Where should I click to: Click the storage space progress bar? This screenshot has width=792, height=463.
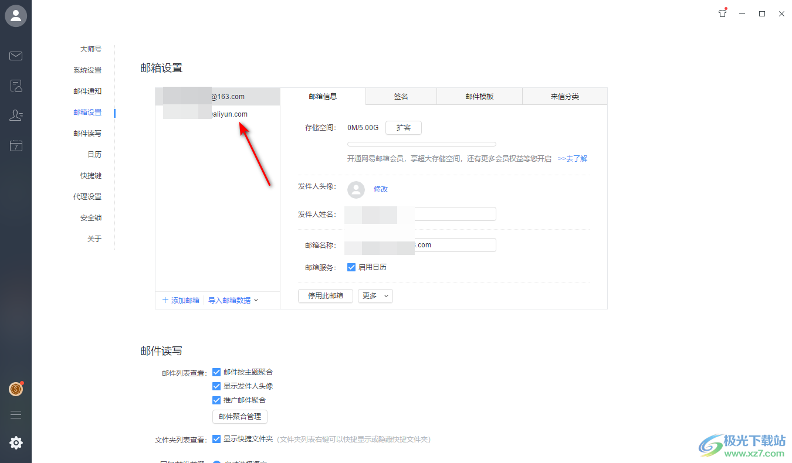[422, 144]
